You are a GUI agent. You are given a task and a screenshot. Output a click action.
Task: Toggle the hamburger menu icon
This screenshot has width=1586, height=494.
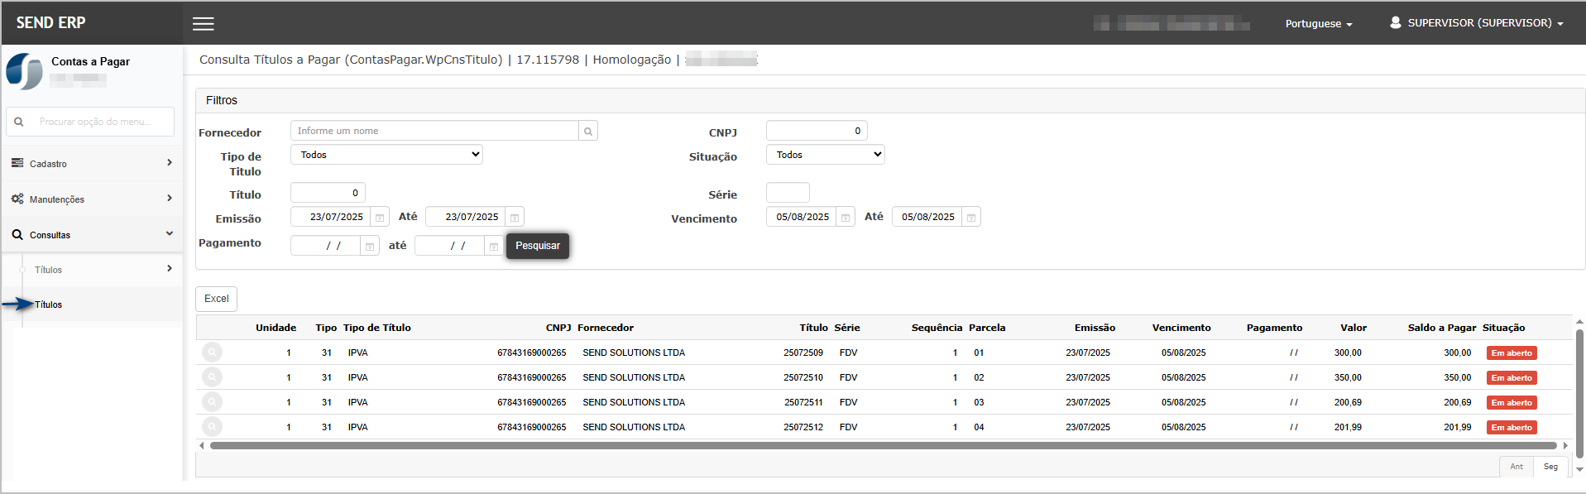pyautogui.click(x=204, y=24)
